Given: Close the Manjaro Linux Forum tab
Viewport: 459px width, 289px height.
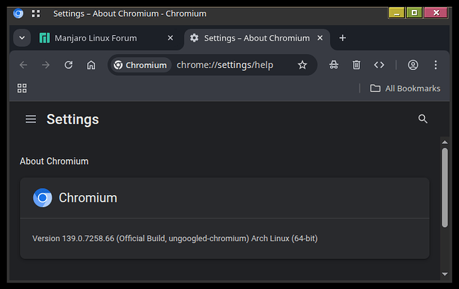Looking at the screenshot, I should coord(170,38).
